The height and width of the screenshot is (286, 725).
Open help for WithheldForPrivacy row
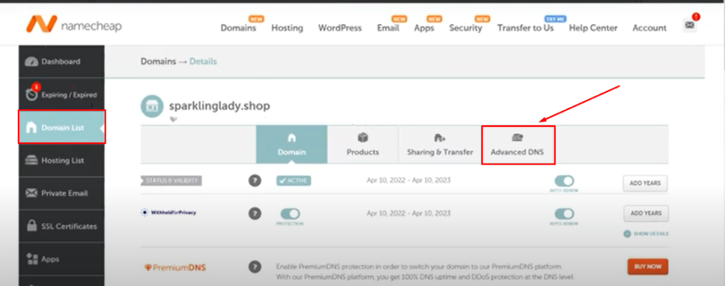click(x=255, y=214)
